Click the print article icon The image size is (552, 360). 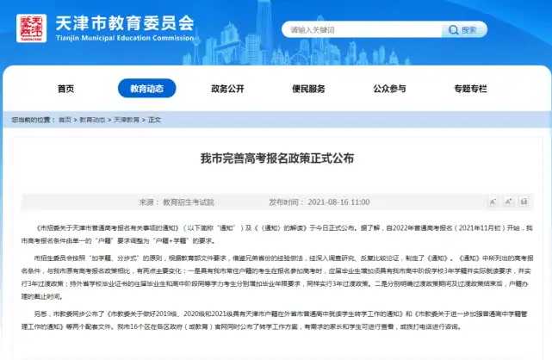pyautogui.click(x=524, y=202)
